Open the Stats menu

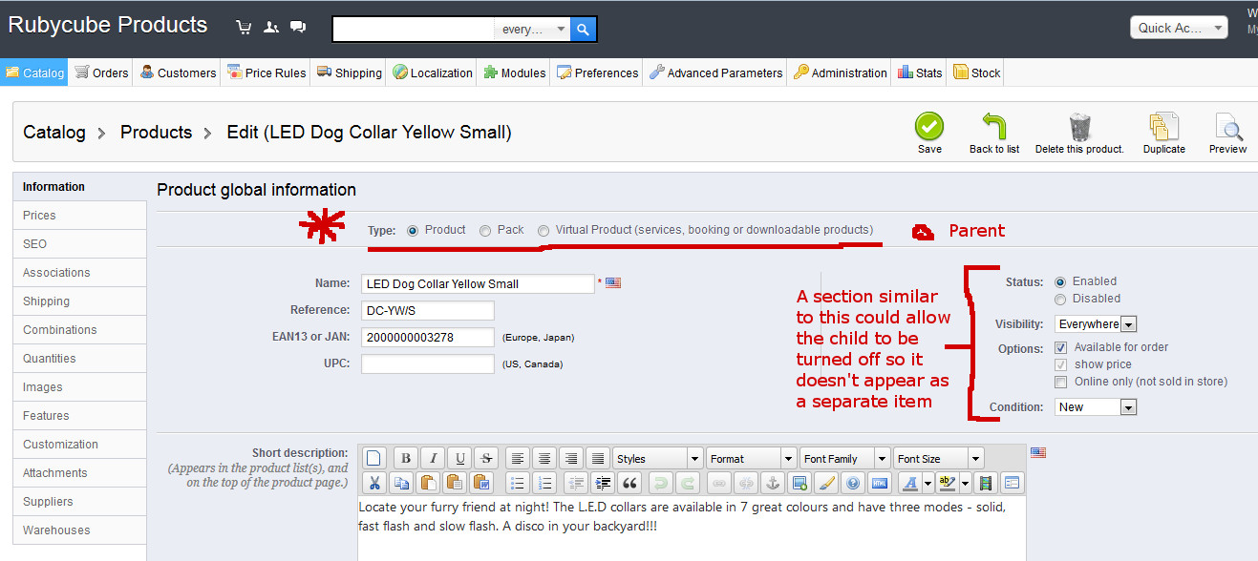pyautogui.click(x=919, y=73)
